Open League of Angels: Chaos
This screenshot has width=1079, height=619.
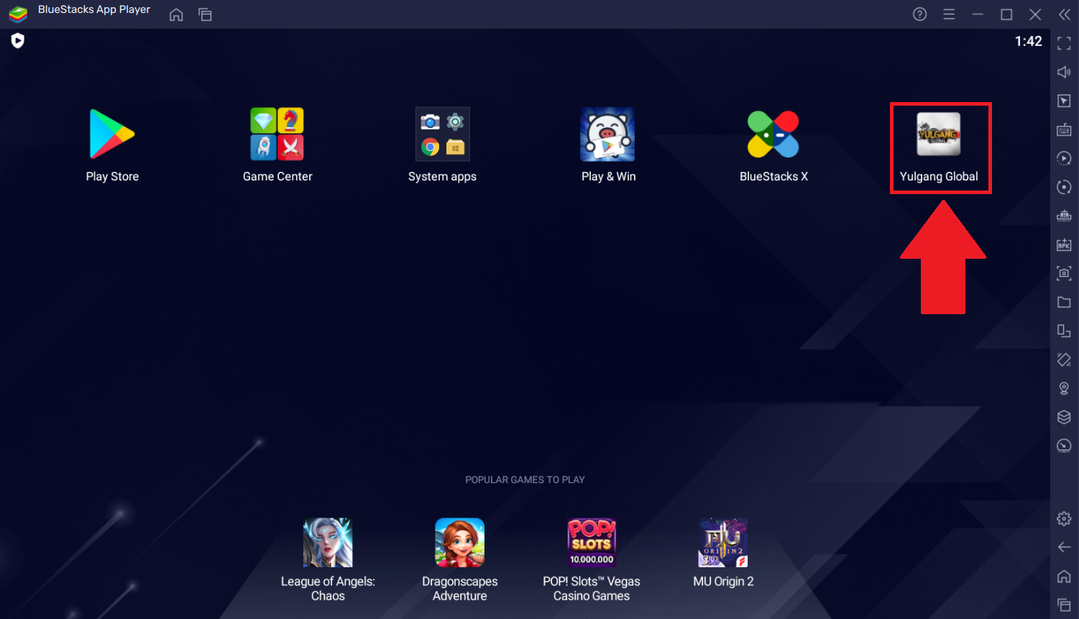(x=328, y=543)
